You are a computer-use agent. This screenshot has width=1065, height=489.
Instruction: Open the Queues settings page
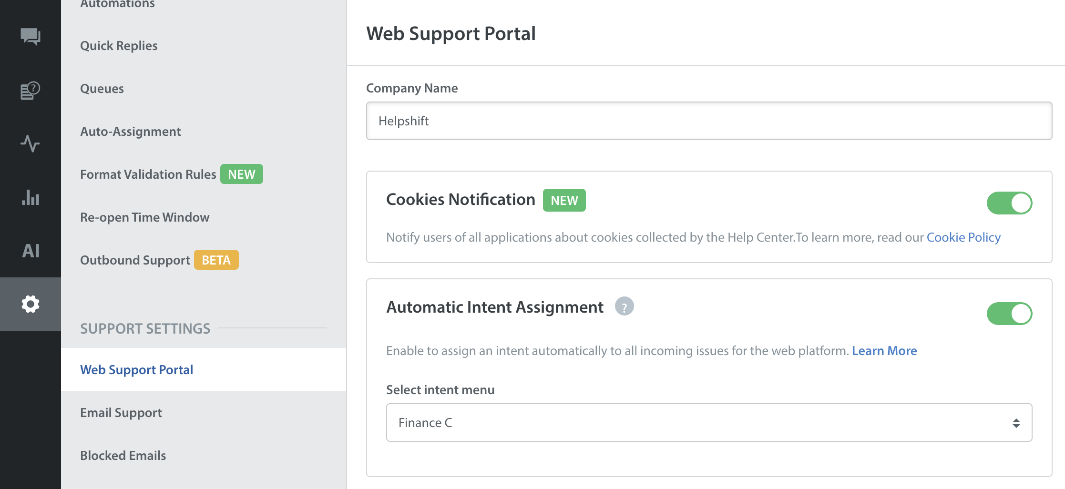click(102, 89)
